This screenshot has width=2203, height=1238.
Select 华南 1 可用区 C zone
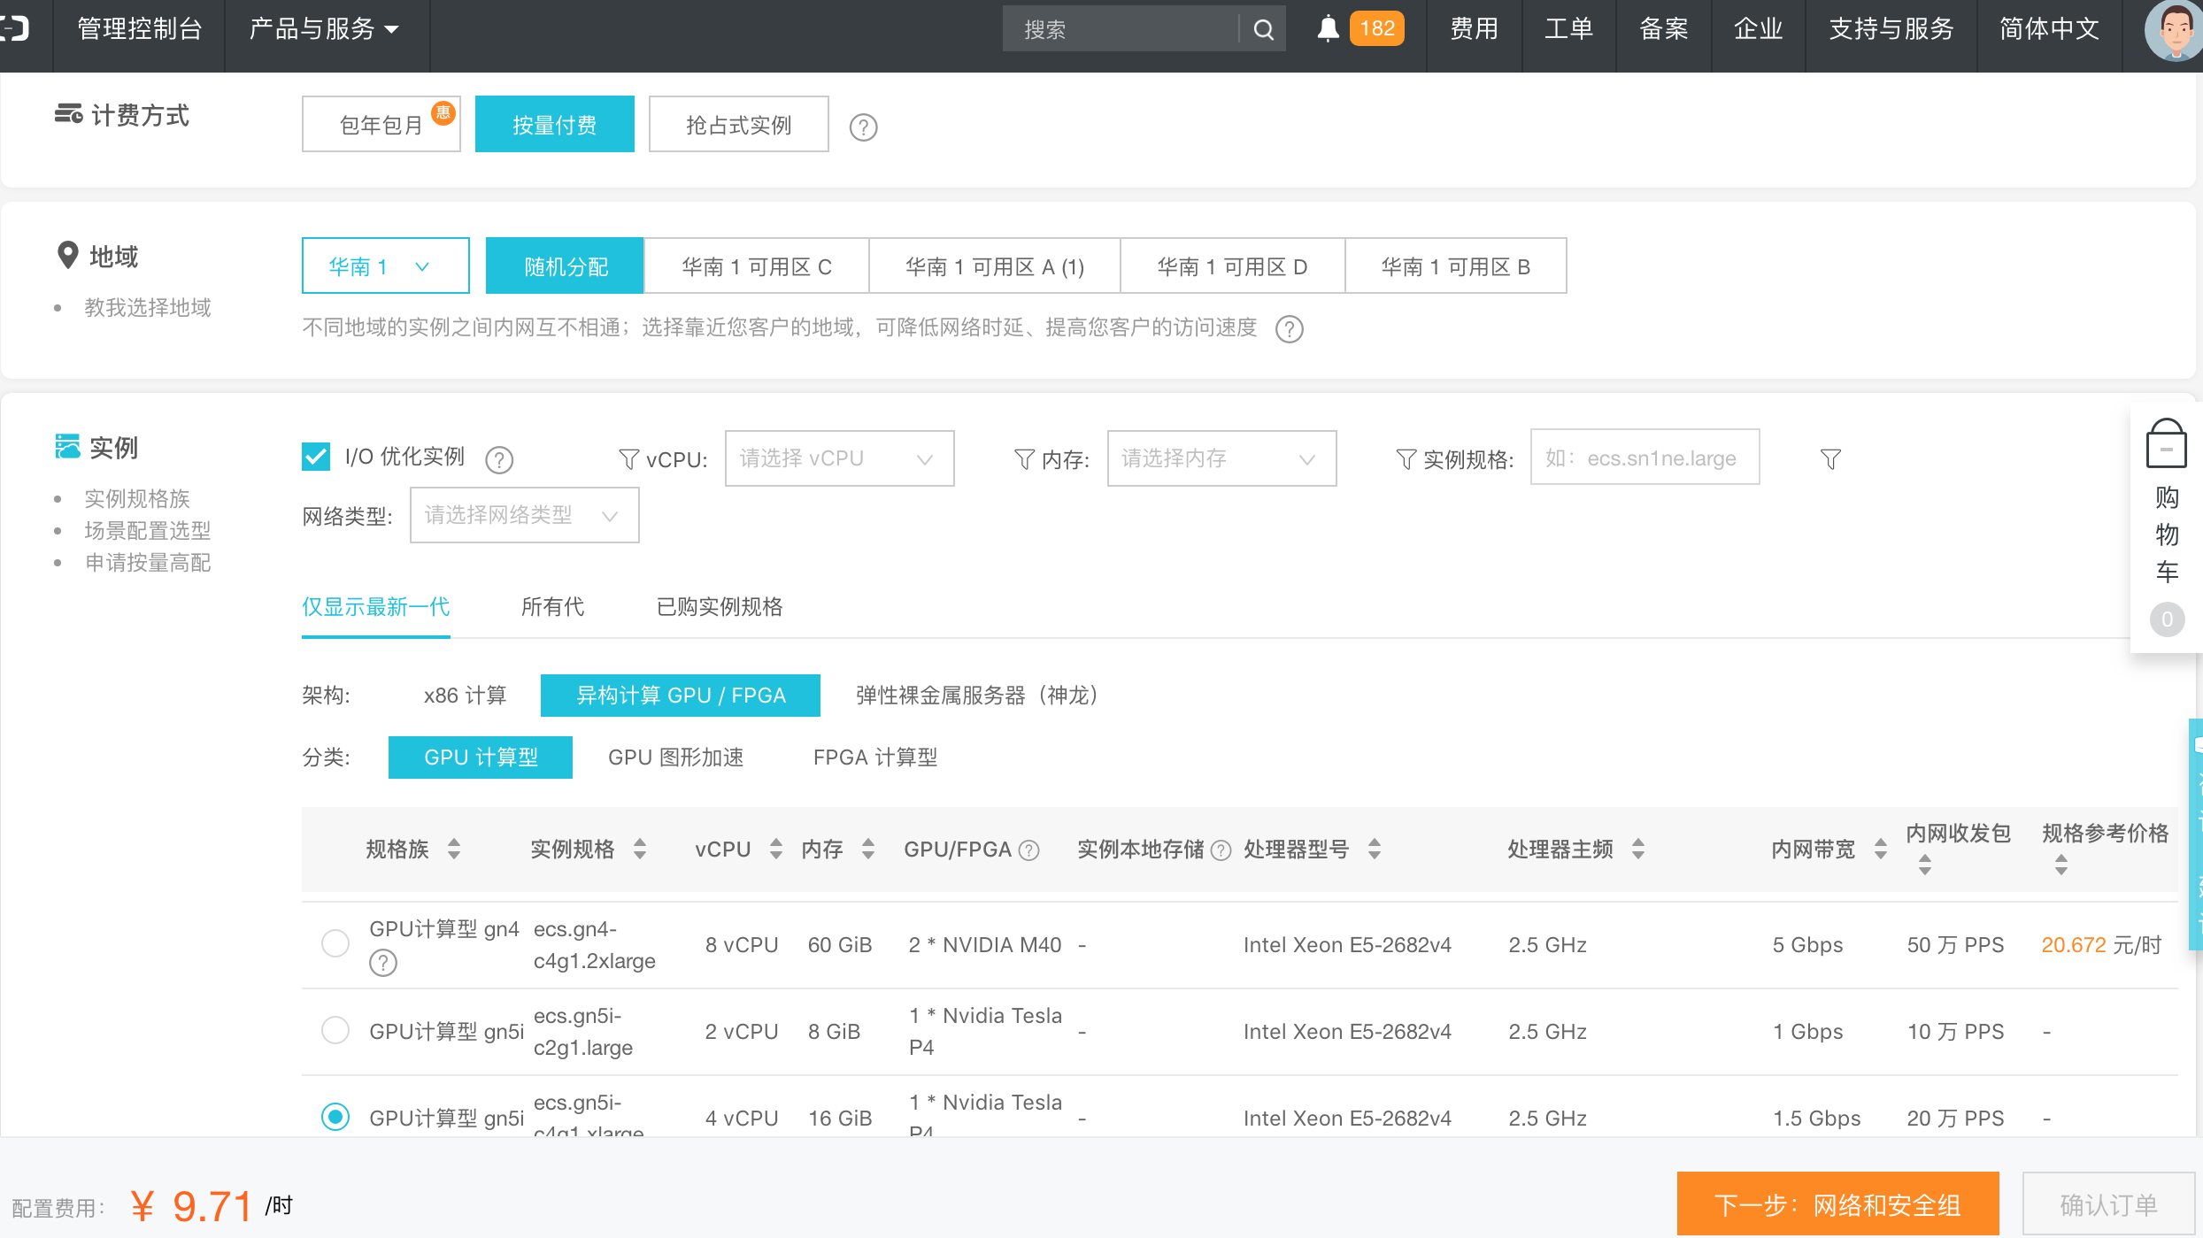(757, 265)
